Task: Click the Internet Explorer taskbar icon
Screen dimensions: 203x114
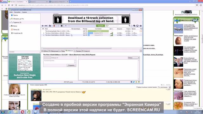Action: [9, 112]
